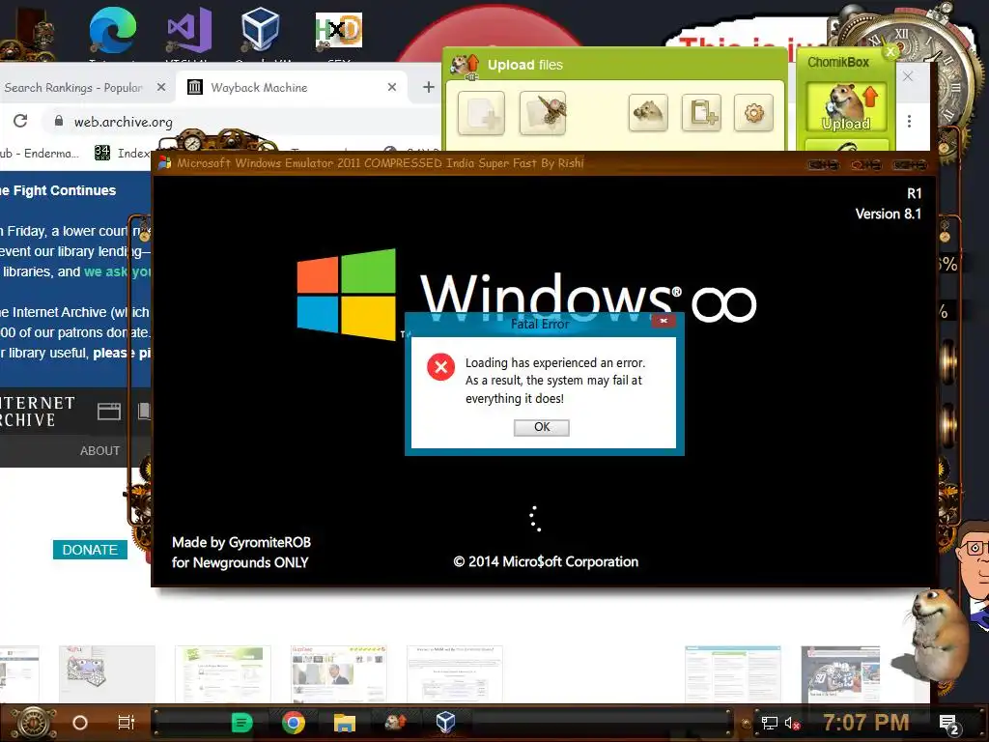Click the add file button in Upload files
The height and width of the screenshot is (742, 989).
click(x=481, y=114)
